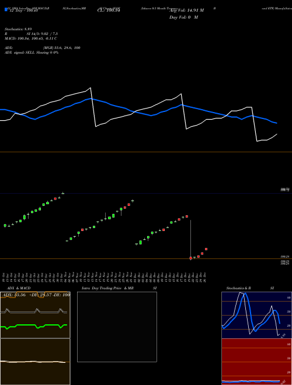Click the last red candle at the chart's end
Image resolution: width=292 pixels, height=385 pixels.
pyautogui.click(x=206, y=249)
